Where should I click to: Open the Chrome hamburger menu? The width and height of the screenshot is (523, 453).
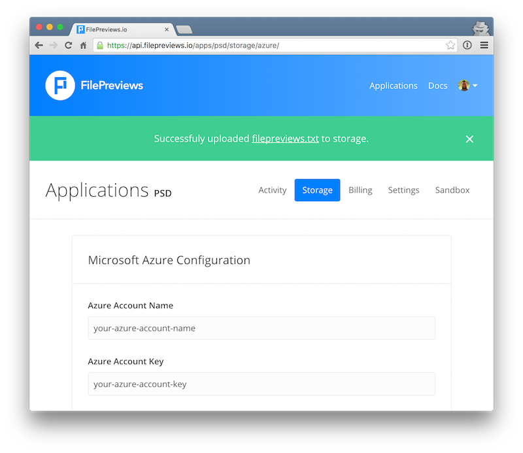click(x=484, y=45)
